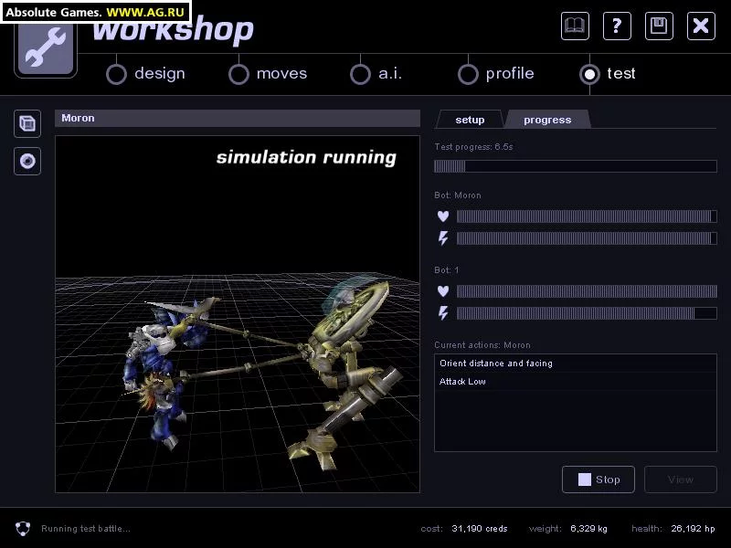Click the status bar emblem icon
The width and height of the screenshot is (731, 548).
[x=23, y=529]
